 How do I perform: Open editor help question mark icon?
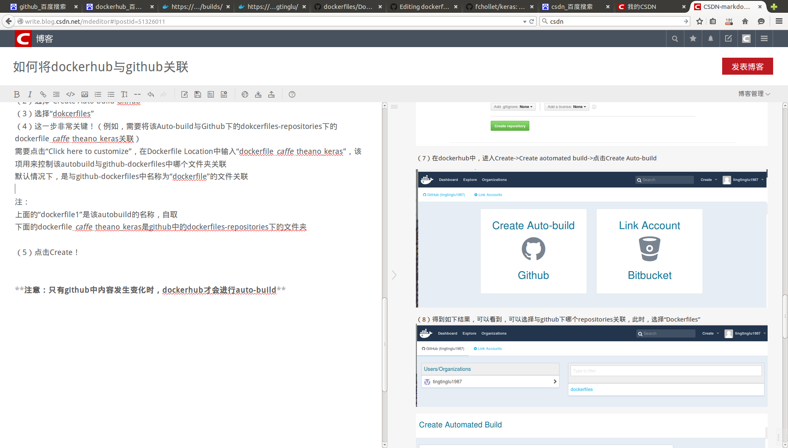click(x=292, y=94)
